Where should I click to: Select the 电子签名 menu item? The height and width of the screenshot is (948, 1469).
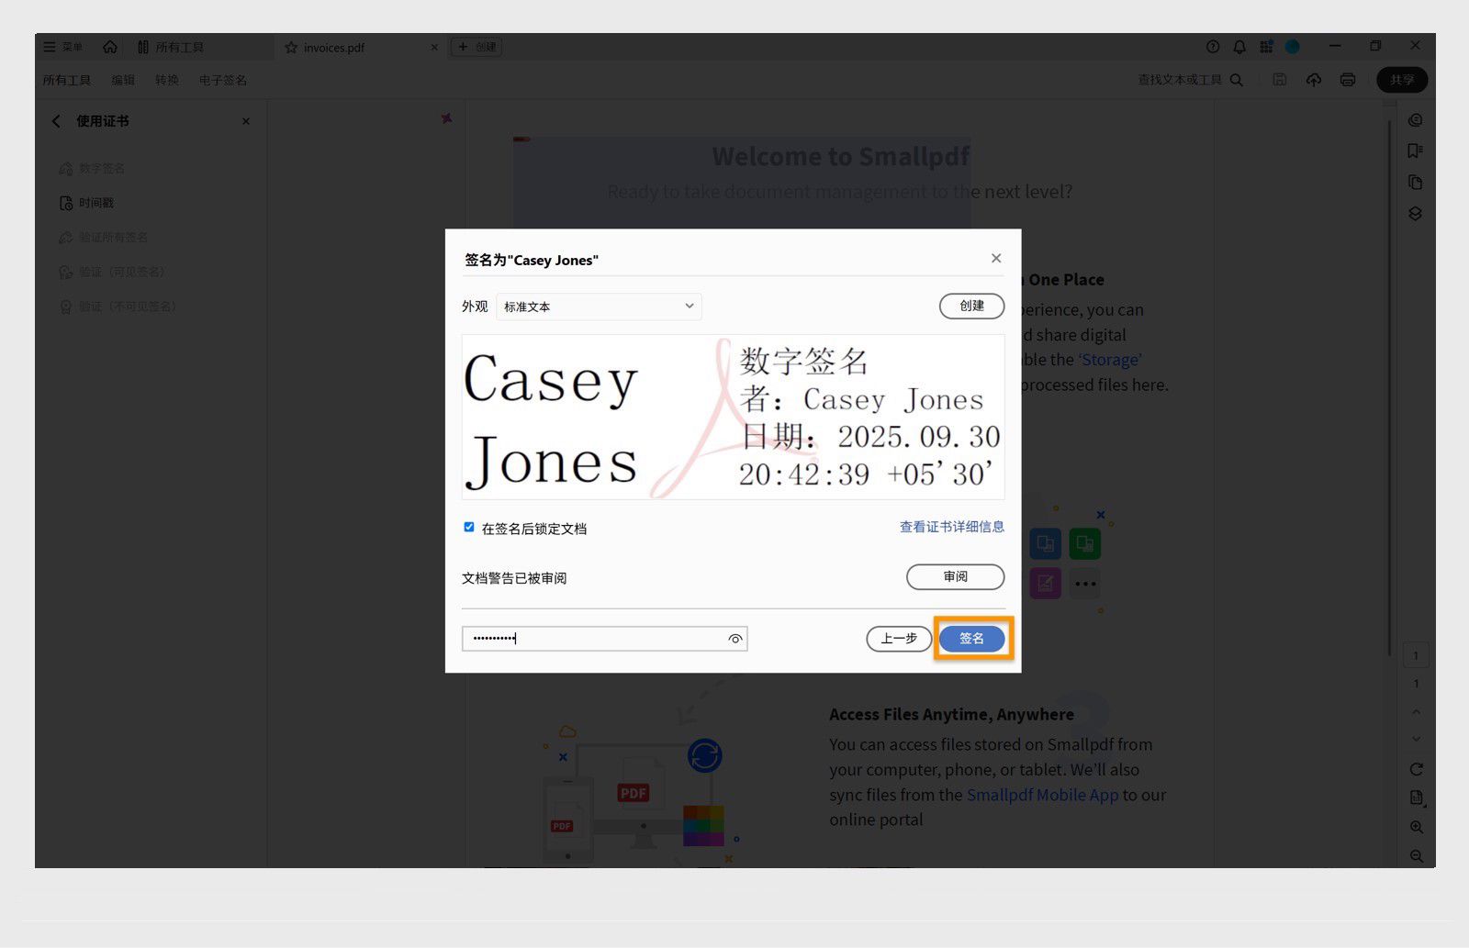tap(223, 80)
